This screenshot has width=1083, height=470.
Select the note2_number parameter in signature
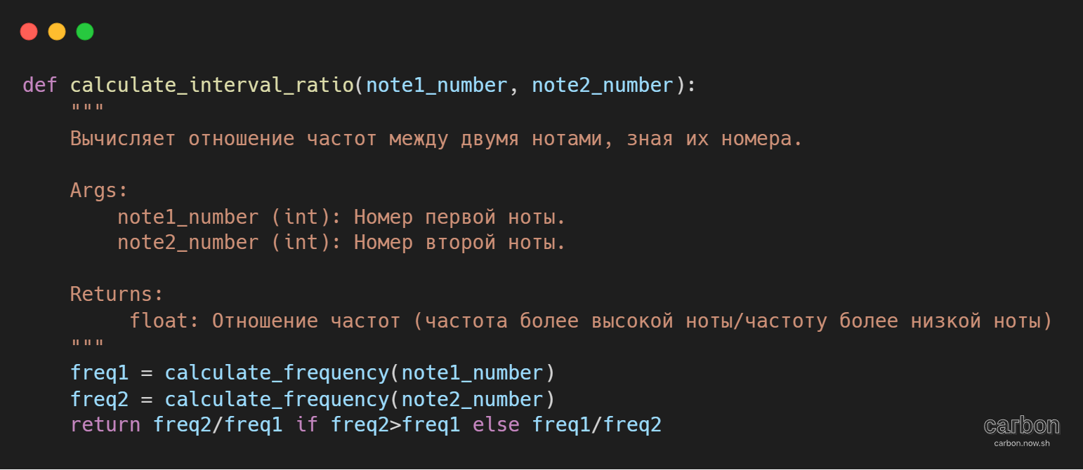(x=603, y=85)
